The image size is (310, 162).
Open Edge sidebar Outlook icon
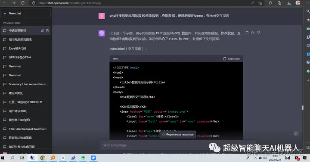tap(308, 54)
